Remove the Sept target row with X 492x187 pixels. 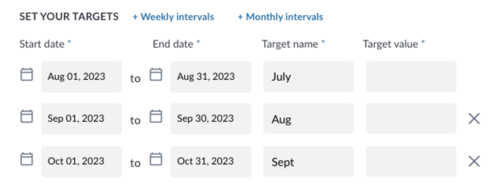coord(474,161)
